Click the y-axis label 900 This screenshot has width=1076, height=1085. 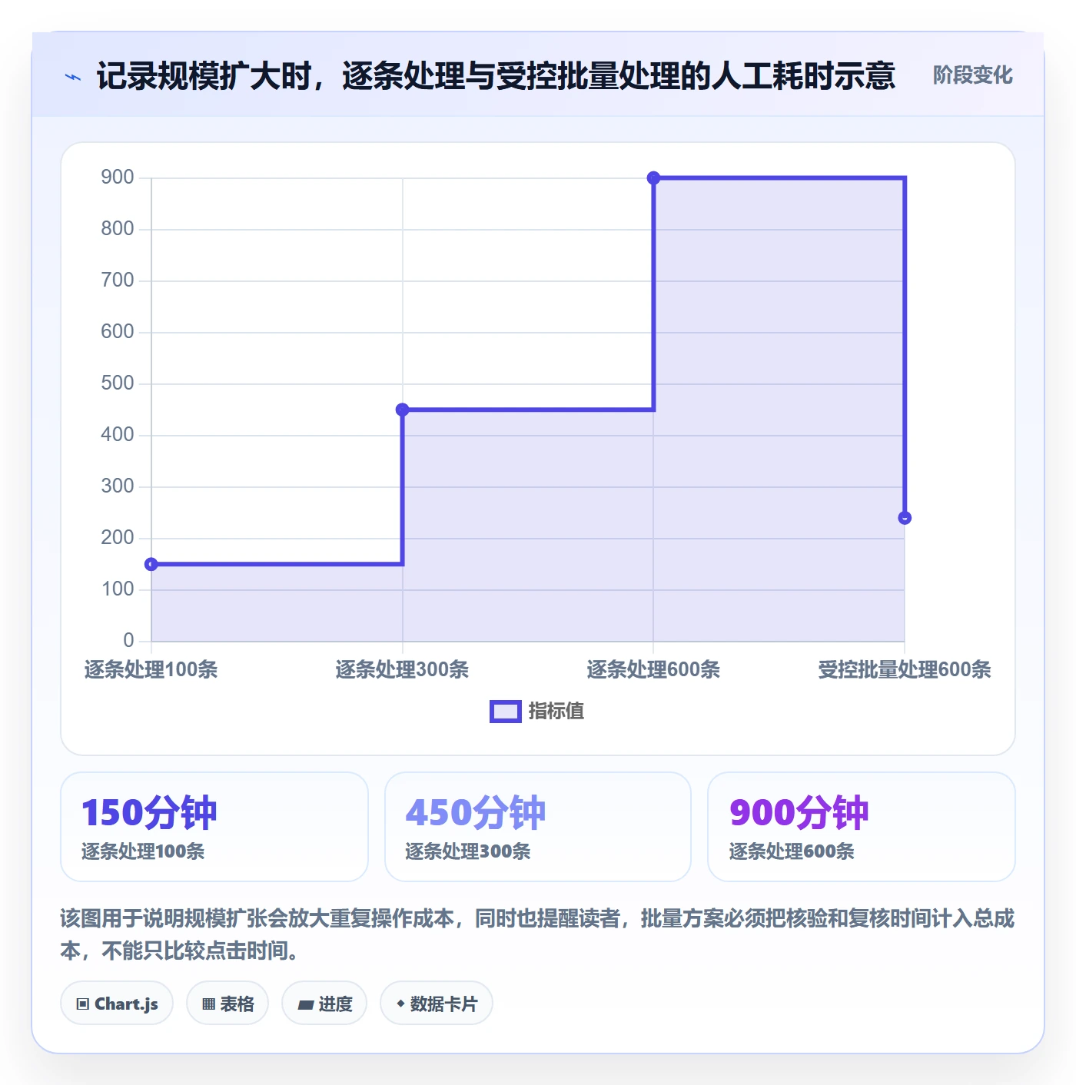pos(118,178)
